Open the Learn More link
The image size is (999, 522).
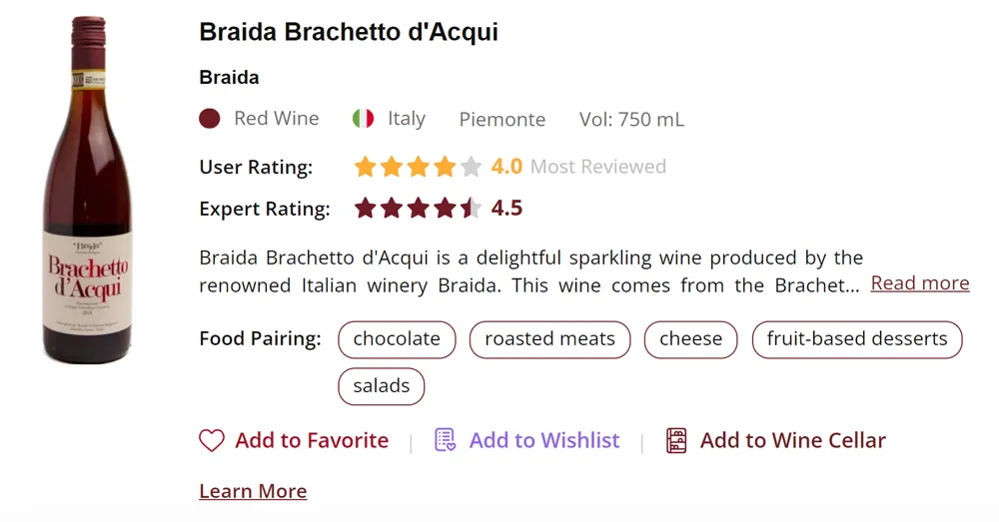pyautogui.click(x=253, y=491)
